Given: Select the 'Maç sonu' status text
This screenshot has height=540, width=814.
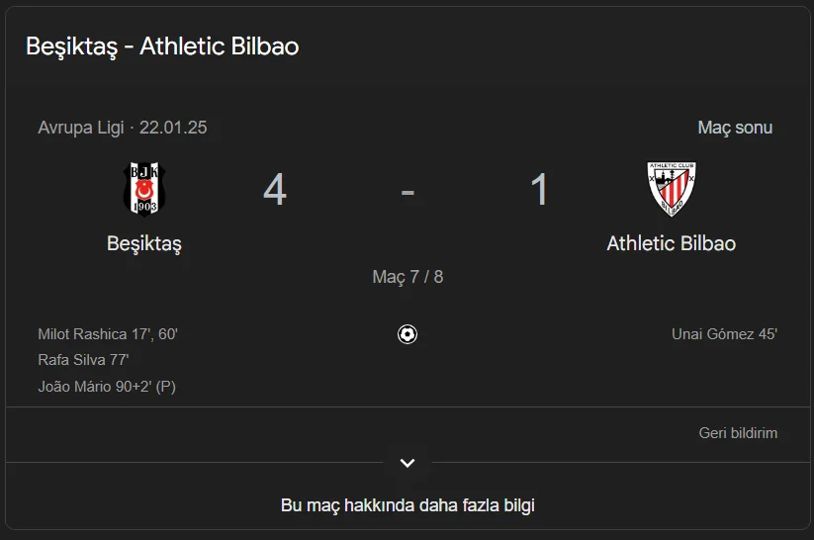Looking at the screenshot, I should 735,128.
